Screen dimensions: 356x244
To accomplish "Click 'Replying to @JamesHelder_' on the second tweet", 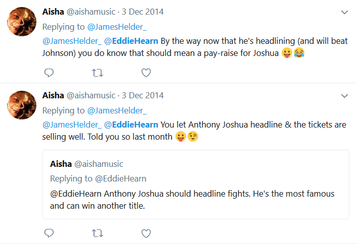I will coord(117,110).
